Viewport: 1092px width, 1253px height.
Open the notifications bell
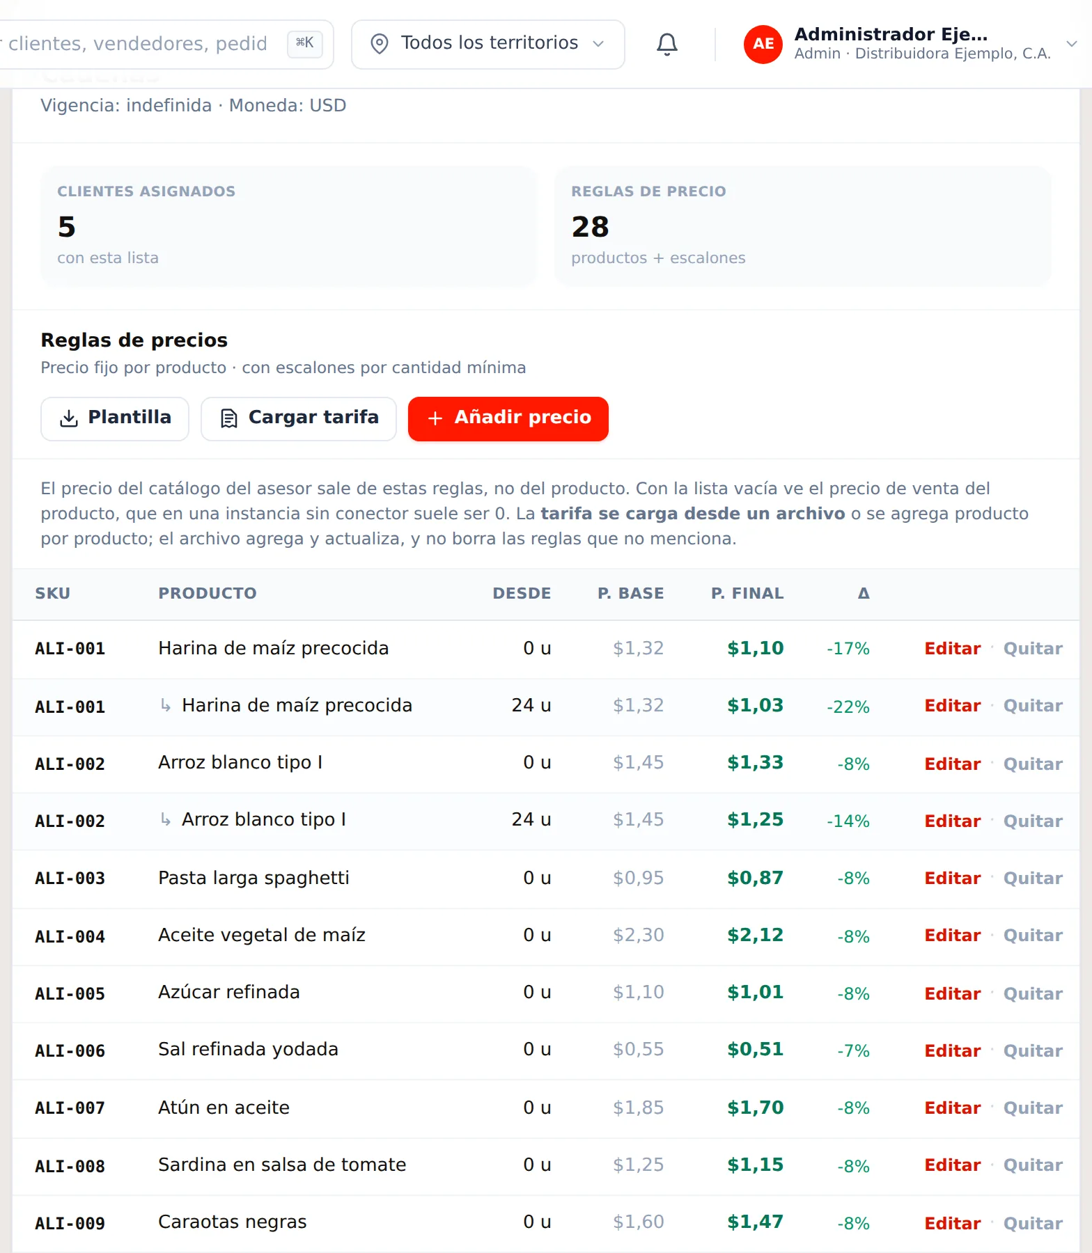666,44
